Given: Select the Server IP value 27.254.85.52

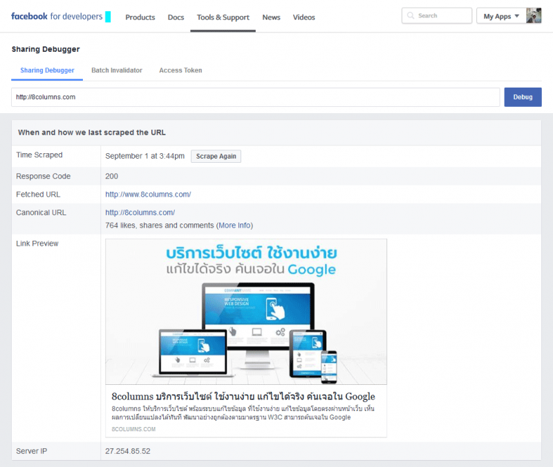Looking at the screenshot, I should (128, 451).
